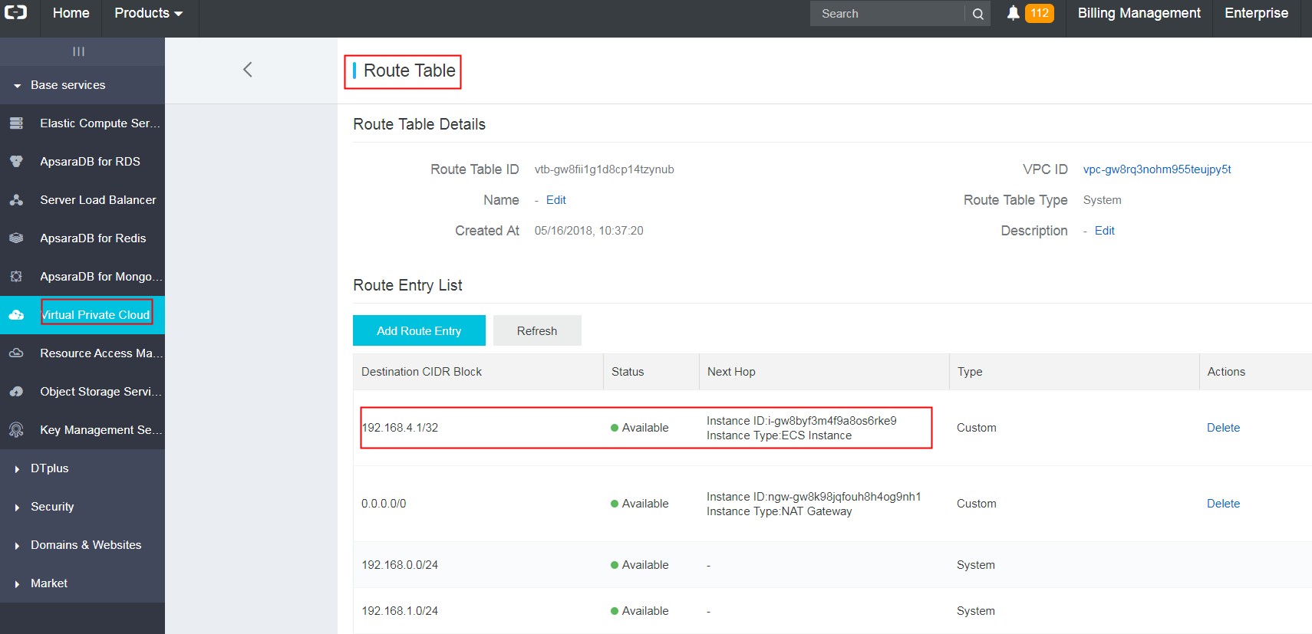Click the Server Load Balancer icon
The height and width of the screenshot is (634, 1312).
[x=16, y=200]
